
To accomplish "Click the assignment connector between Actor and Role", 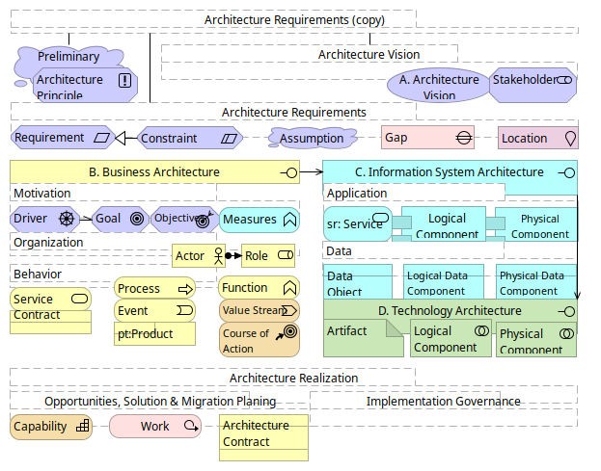I will [233, 255].
